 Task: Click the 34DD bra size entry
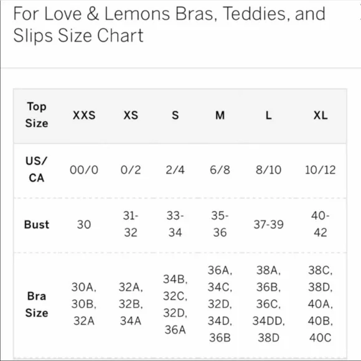click(268, 321)
